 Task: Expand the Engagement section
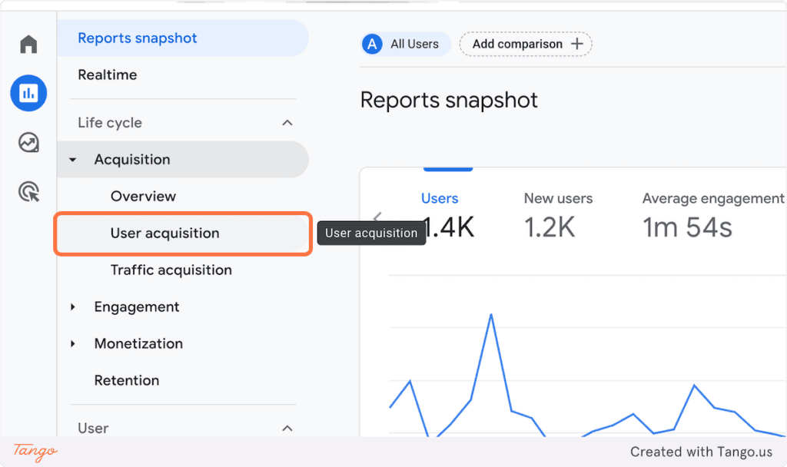coord(73,306)
